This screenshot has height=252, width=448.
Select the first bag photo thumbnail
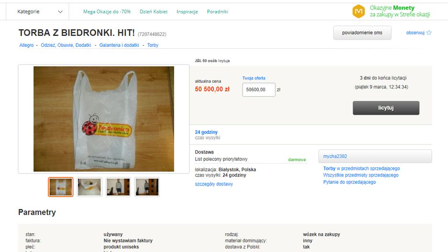click(x=61, y=187)
